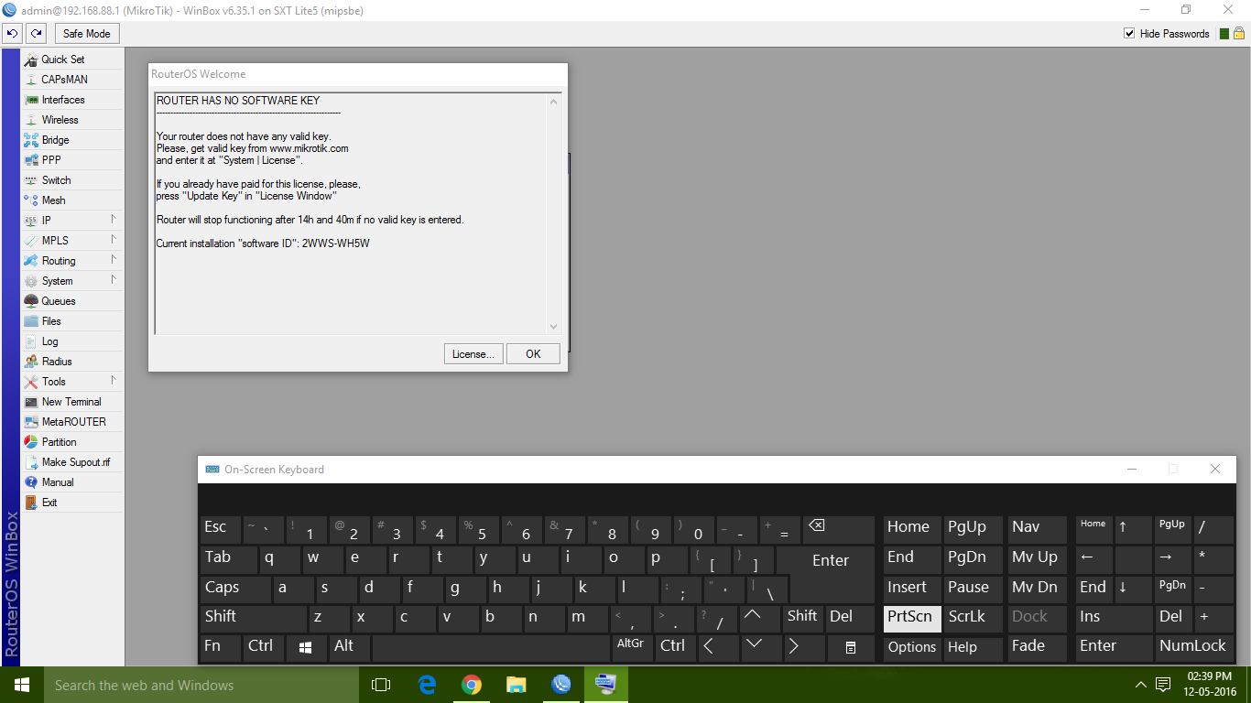Click the PrtScn key
This screenshot has height=703, width=1251.
pos(912,619)
